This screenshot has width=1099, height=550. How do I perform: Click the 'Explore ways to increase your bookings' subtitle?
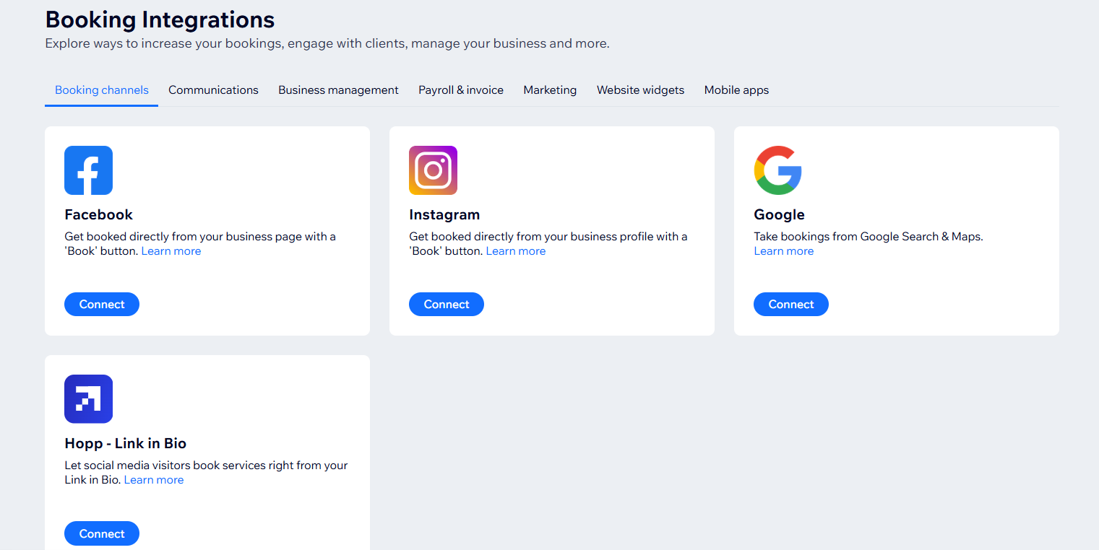327,43
